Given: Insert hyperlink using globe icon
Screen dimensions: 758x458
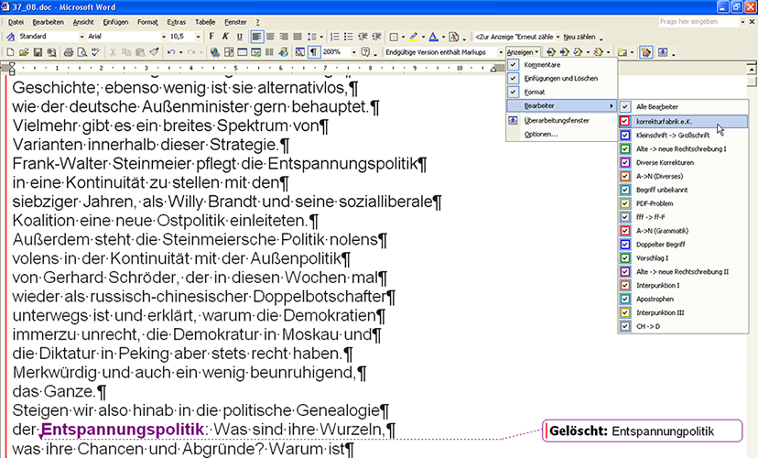Looking at the screenshot, I should (x=215, y=51).
